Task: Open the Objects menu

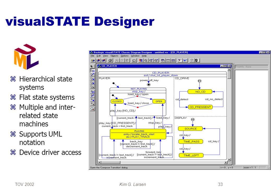Action: coord(114,56)
